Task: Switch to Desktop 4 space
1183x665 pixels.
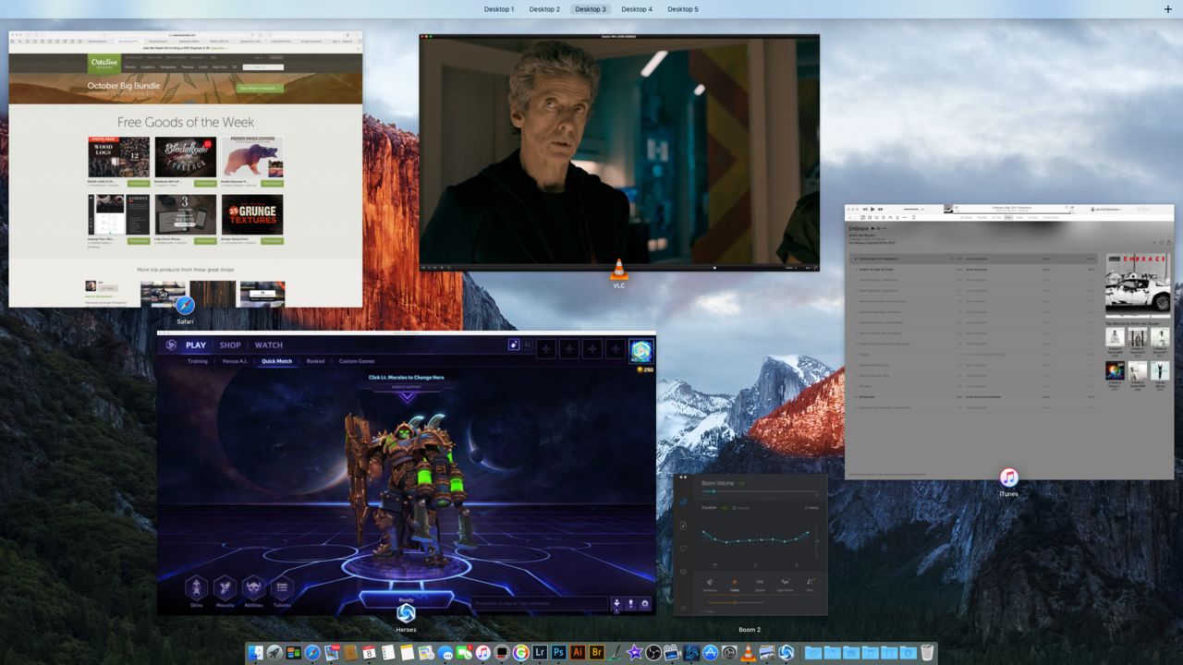Action: [637, 9]
